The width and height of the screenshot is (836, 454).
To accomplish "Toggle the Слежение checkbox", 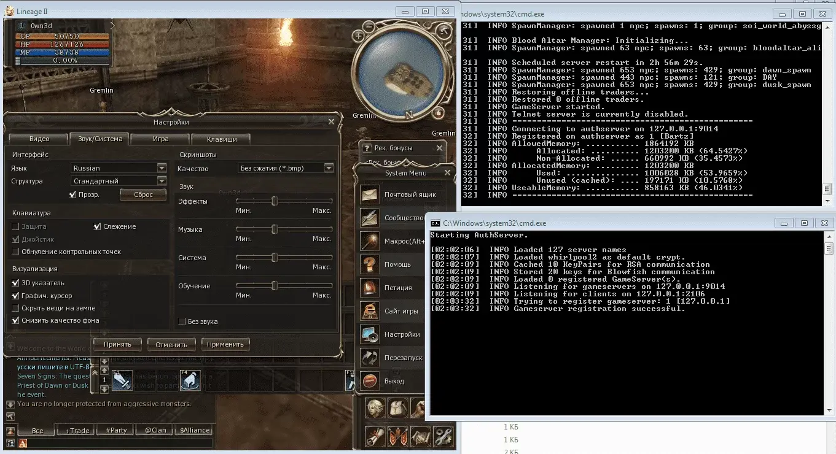I will click(x=97, y=226).
